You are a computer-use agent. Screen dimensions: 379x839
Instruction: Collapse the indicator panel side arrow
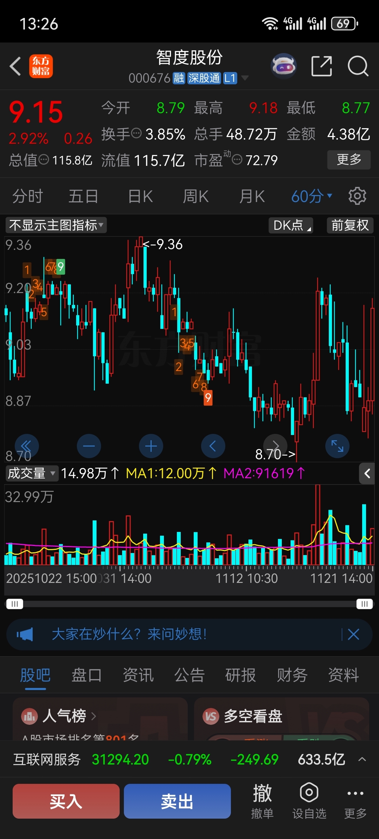click(x=367, y=474)
